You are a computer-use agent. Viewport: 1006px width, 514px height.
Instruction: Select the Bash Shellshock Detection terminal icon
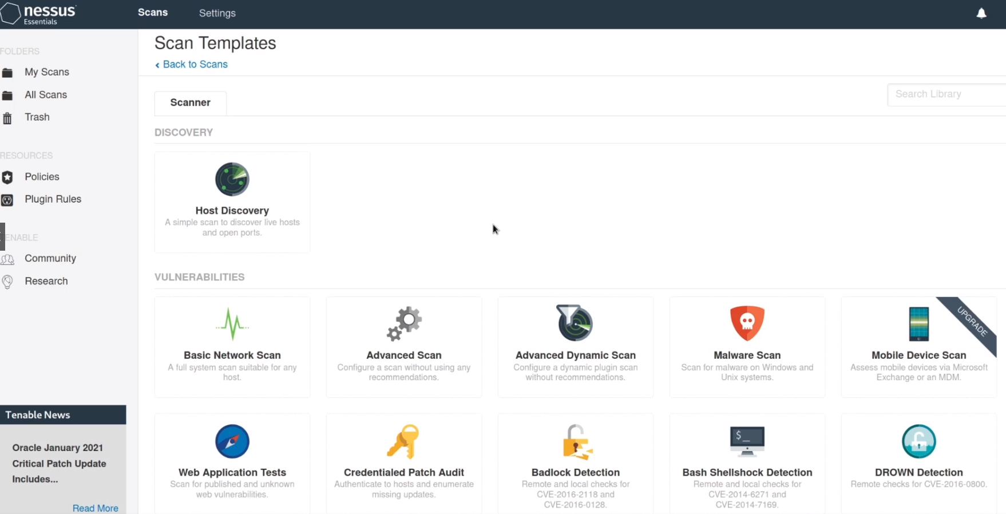pos(747,441)
